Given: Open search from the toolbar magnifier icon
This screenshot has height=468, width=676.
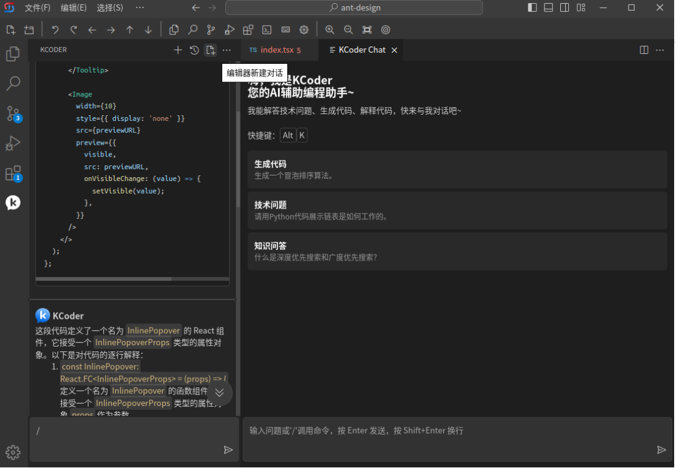Looking at the screenshot, I should point(193,30).
